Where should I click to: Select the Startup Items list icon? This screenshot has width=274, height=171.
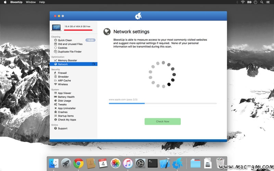(55, 116)
